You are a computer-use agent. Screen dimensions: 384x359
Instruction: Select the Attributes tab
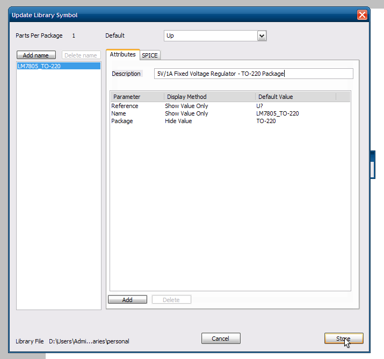point(122,55)
